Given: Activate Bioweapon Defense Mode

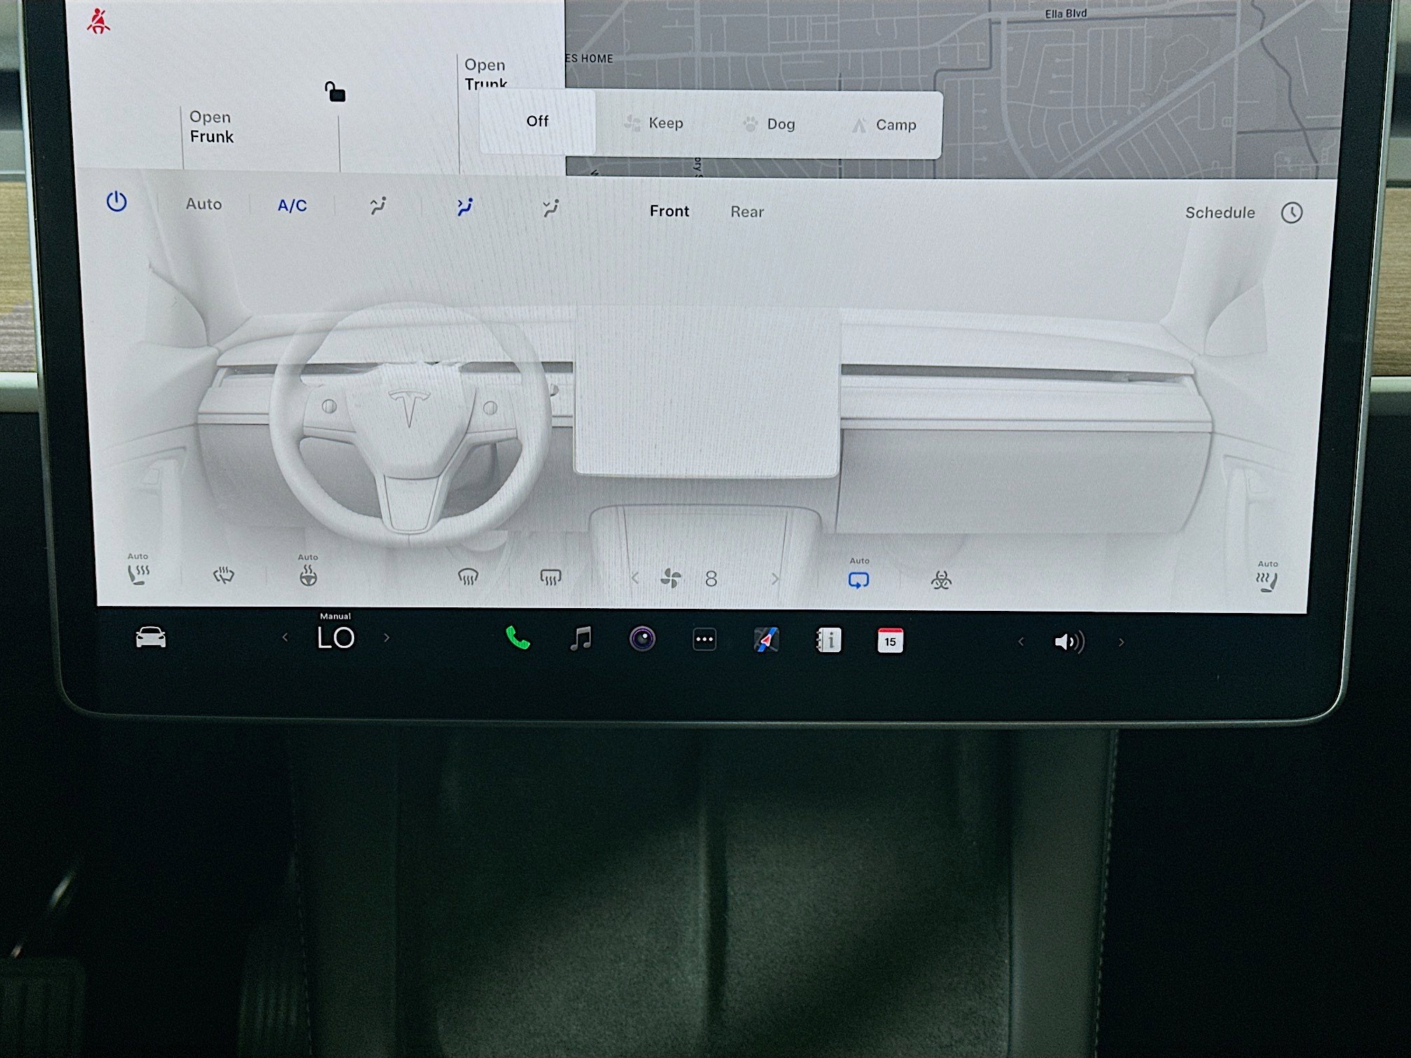Looking at the screenshot, I should pos(941,579).
